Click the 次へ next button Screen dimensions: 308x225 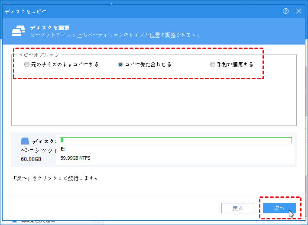pos(279,208)
